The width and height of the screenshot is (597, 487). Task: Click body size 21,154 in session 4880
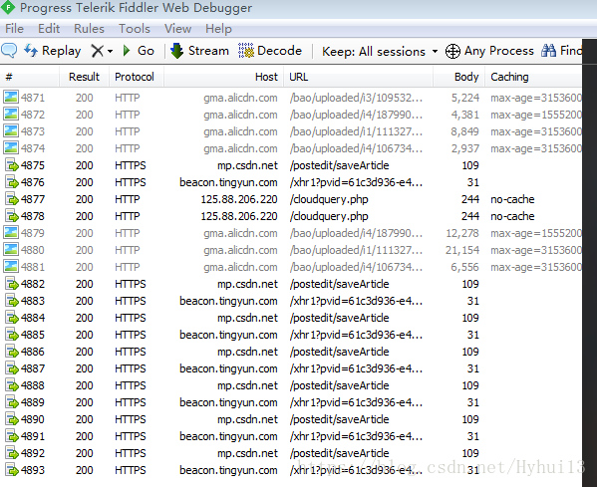coord(462,250)
